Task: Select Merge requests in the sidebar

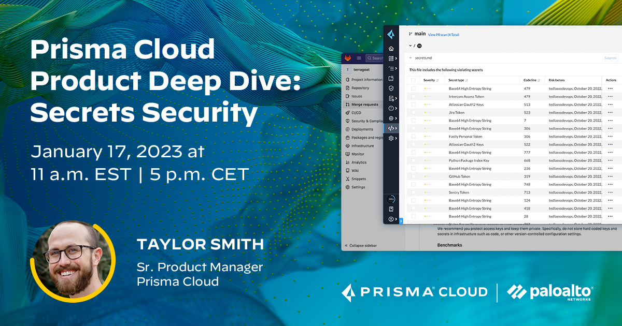Action: (x=364, y=104)
